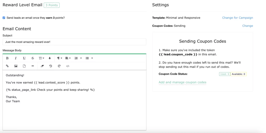Click 'Email Content' heading
266x133 pixels.
click(x=17, y=29)
